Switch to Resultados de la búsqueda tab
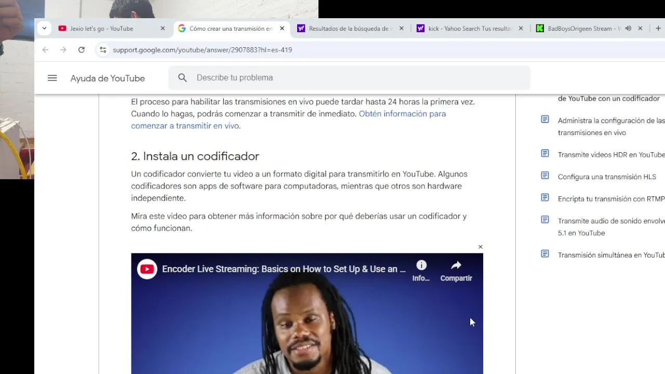665x374 pixels. 351,29
